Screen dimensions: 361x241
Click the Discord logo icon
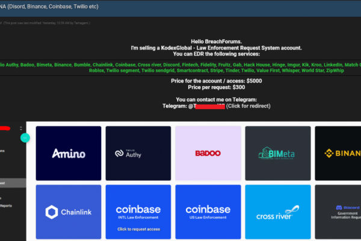pyautogui.click(x=339, y=207)
